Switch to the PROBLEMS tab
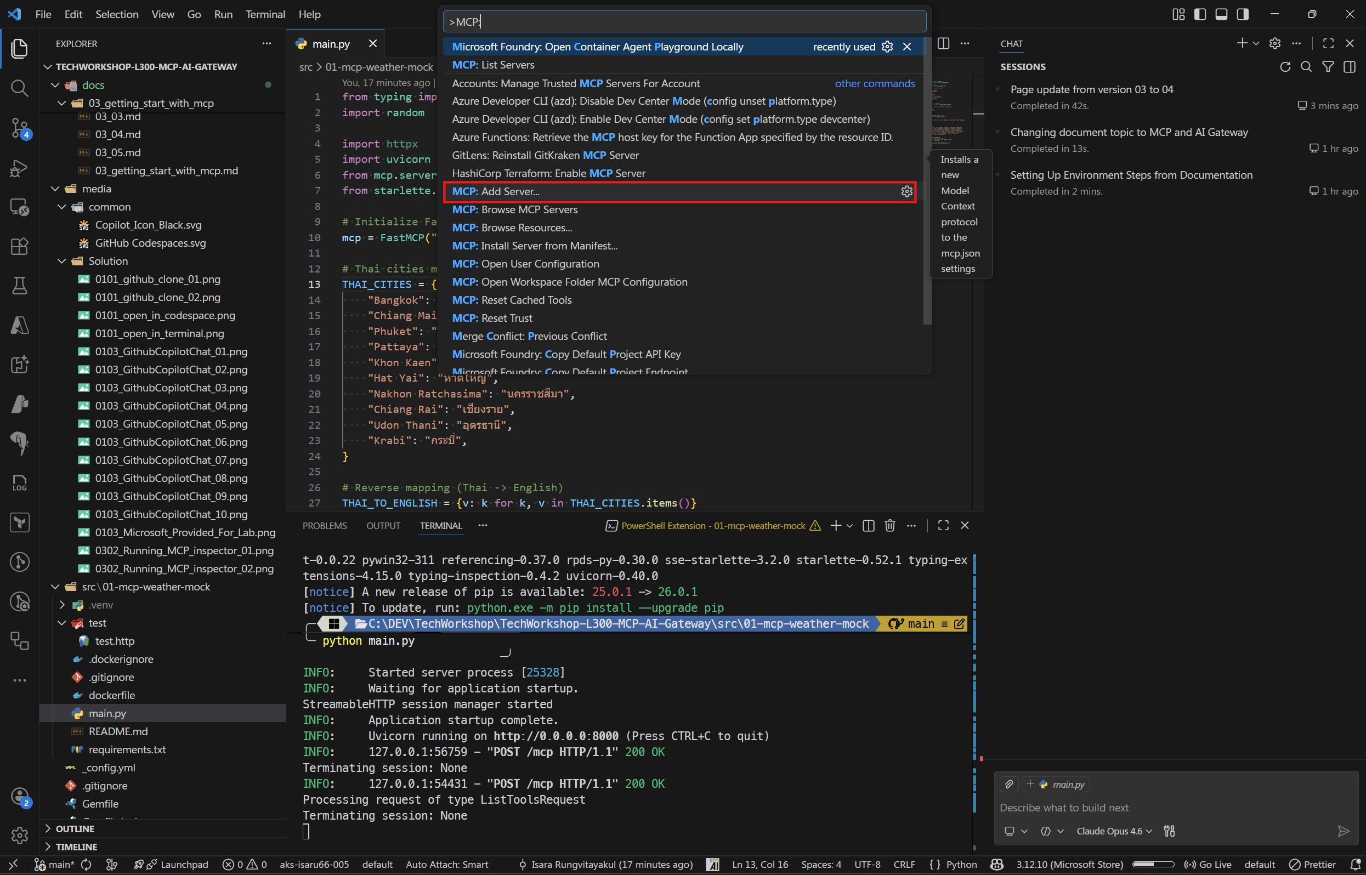Image resolution: width=1366 pixels, height=875 pixels. [325, 526]
